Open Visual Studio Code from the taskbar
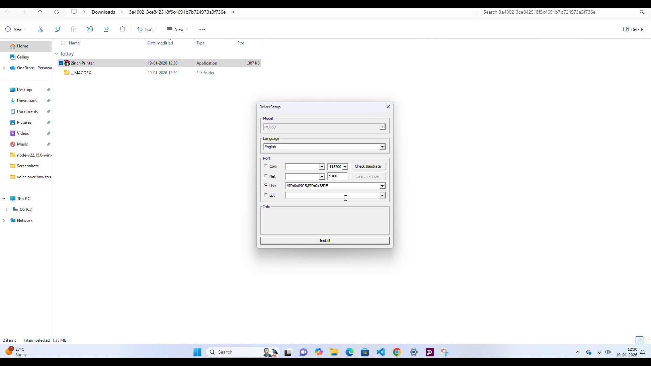 (x=381, y=352)
